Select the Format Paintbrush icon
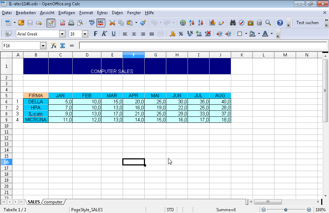 tap(143, 23)
